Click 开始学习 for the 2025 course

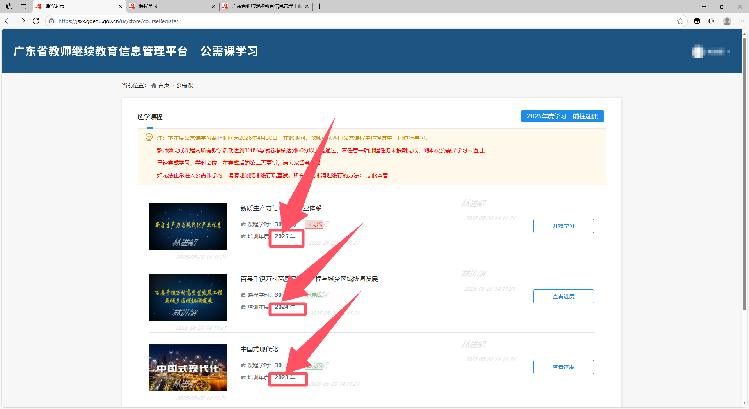563,226
